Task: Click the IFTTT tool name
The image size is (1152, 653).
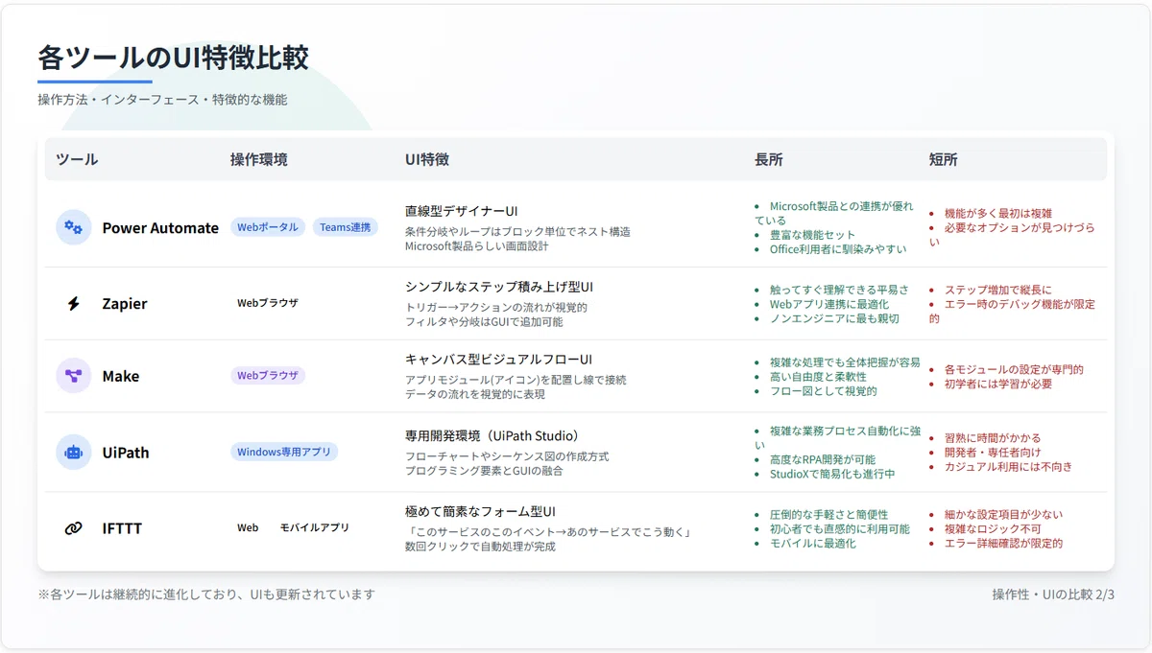Action: click(122, 528)
